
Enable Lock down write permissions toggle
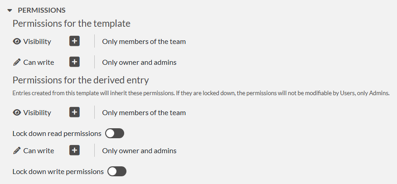[116, 172]
